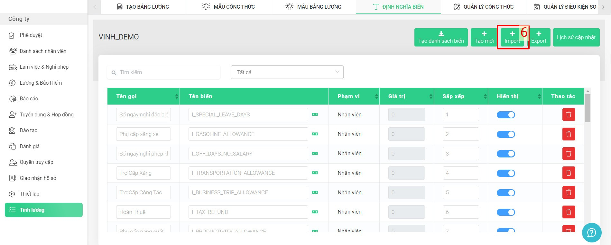Delete the L_BUSINESS_TRIP_ALLOWANCE variable row
This screenshot has width=611, height=245.
point(569,192)
